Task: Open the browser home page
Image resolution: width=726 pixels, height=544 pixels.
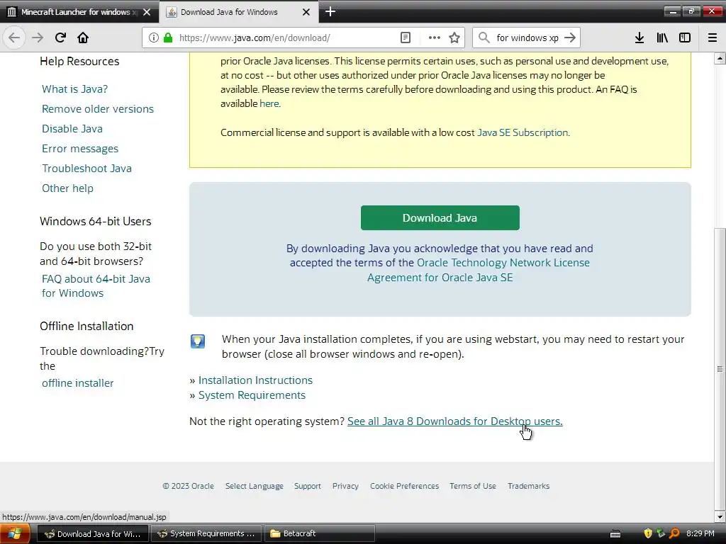Action: (83, 38)
